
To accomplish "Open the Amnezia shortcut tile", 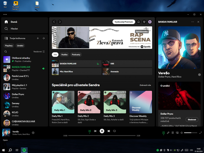I will [x=127, y=71].
